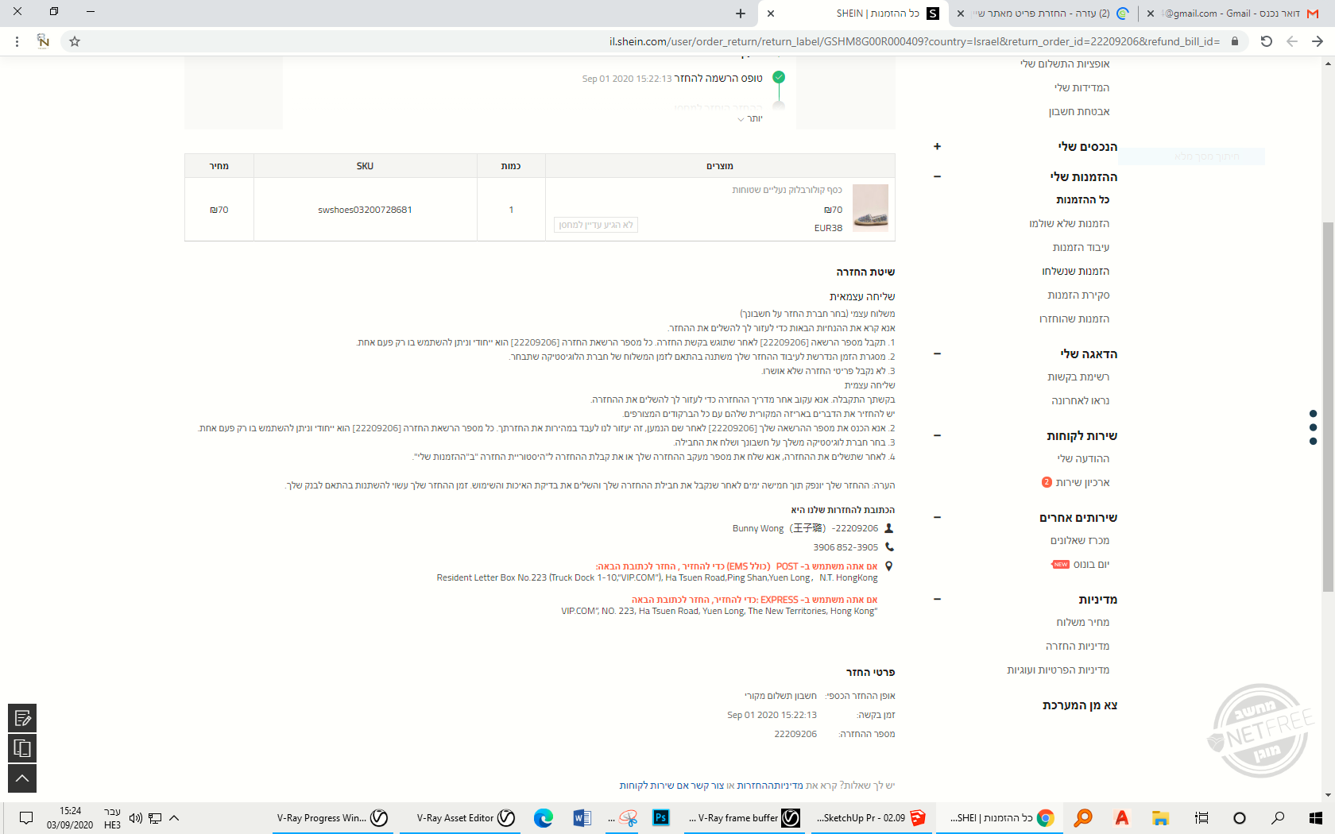Click the URL in the address bar

pos(914,41)
